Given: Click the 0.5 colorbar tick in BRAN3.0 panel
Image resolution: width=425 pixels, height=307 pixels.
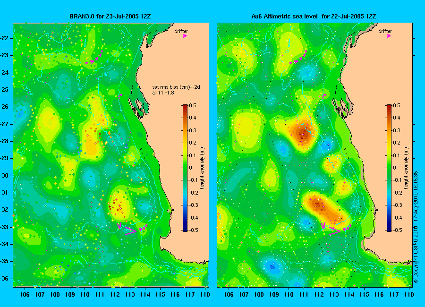Looking at the screenshot, I should 193,105.
